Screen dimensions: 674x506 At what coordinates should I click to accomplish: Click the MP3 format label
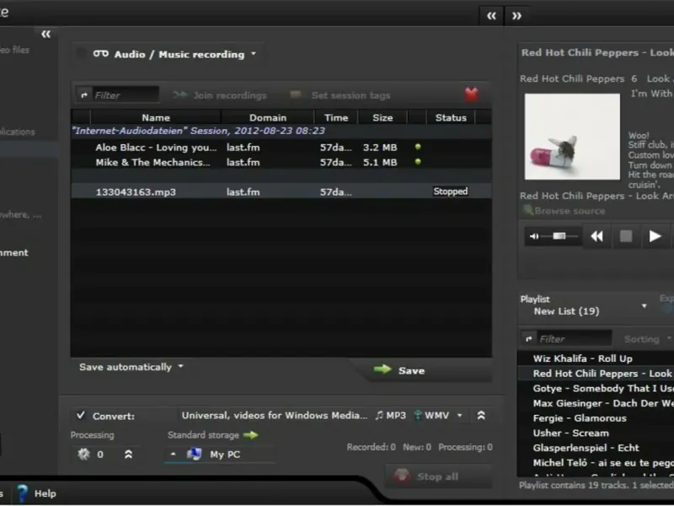[391, 415]
